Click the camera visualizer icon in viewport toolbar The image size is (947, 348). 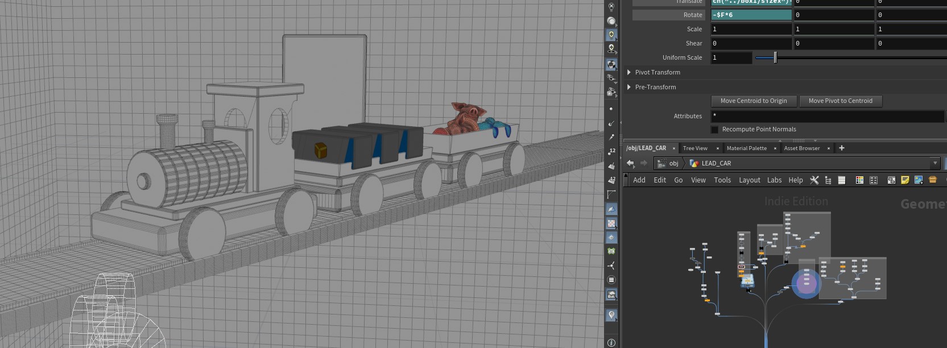tap(611, 92)
